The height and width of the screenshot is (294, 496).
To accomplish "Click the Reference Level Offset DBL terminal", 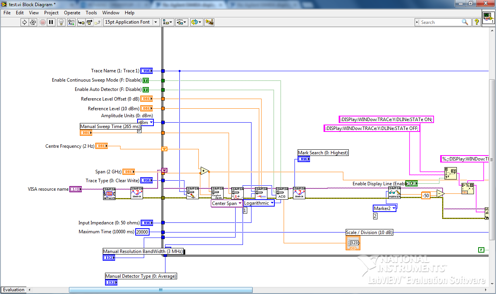I will (x=146, y=99).
